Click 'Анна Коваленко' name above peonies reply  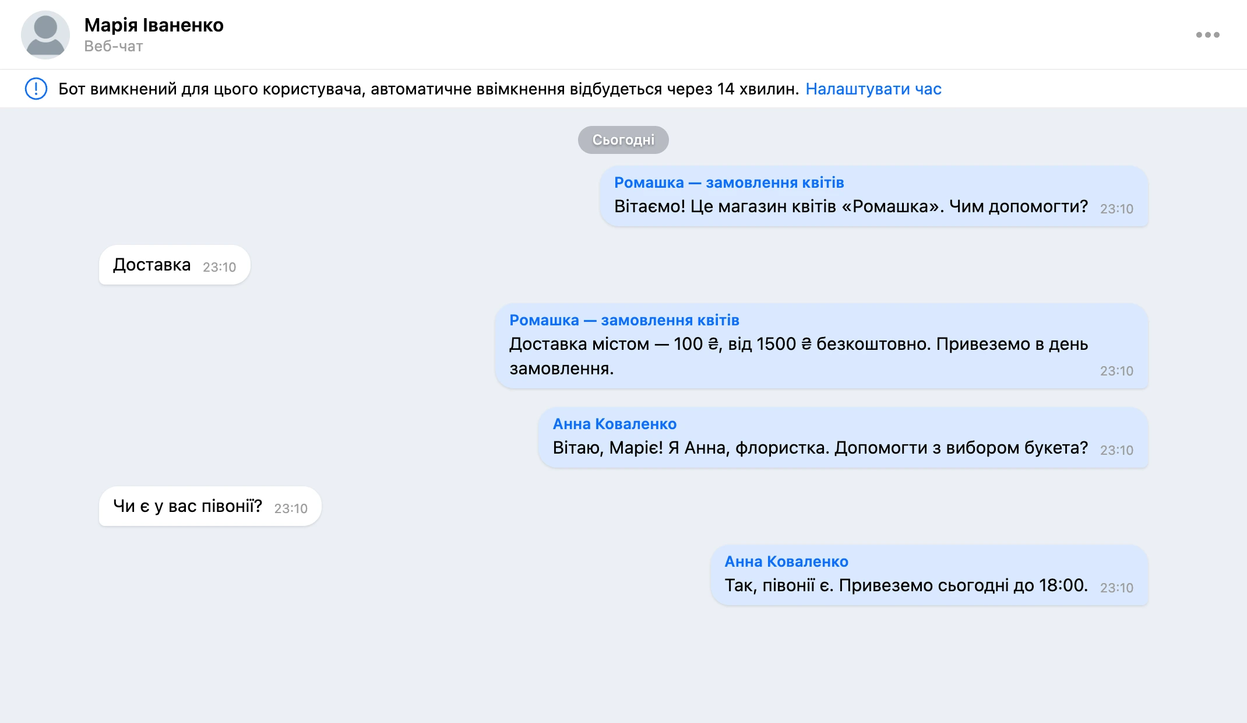click(x=787, y=561)
